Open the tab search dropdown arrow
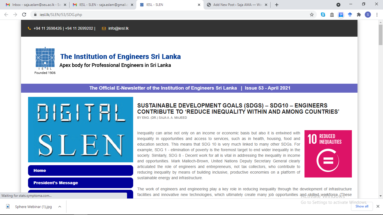The height and width of the screenshot is (215, 383). (338, 5)
